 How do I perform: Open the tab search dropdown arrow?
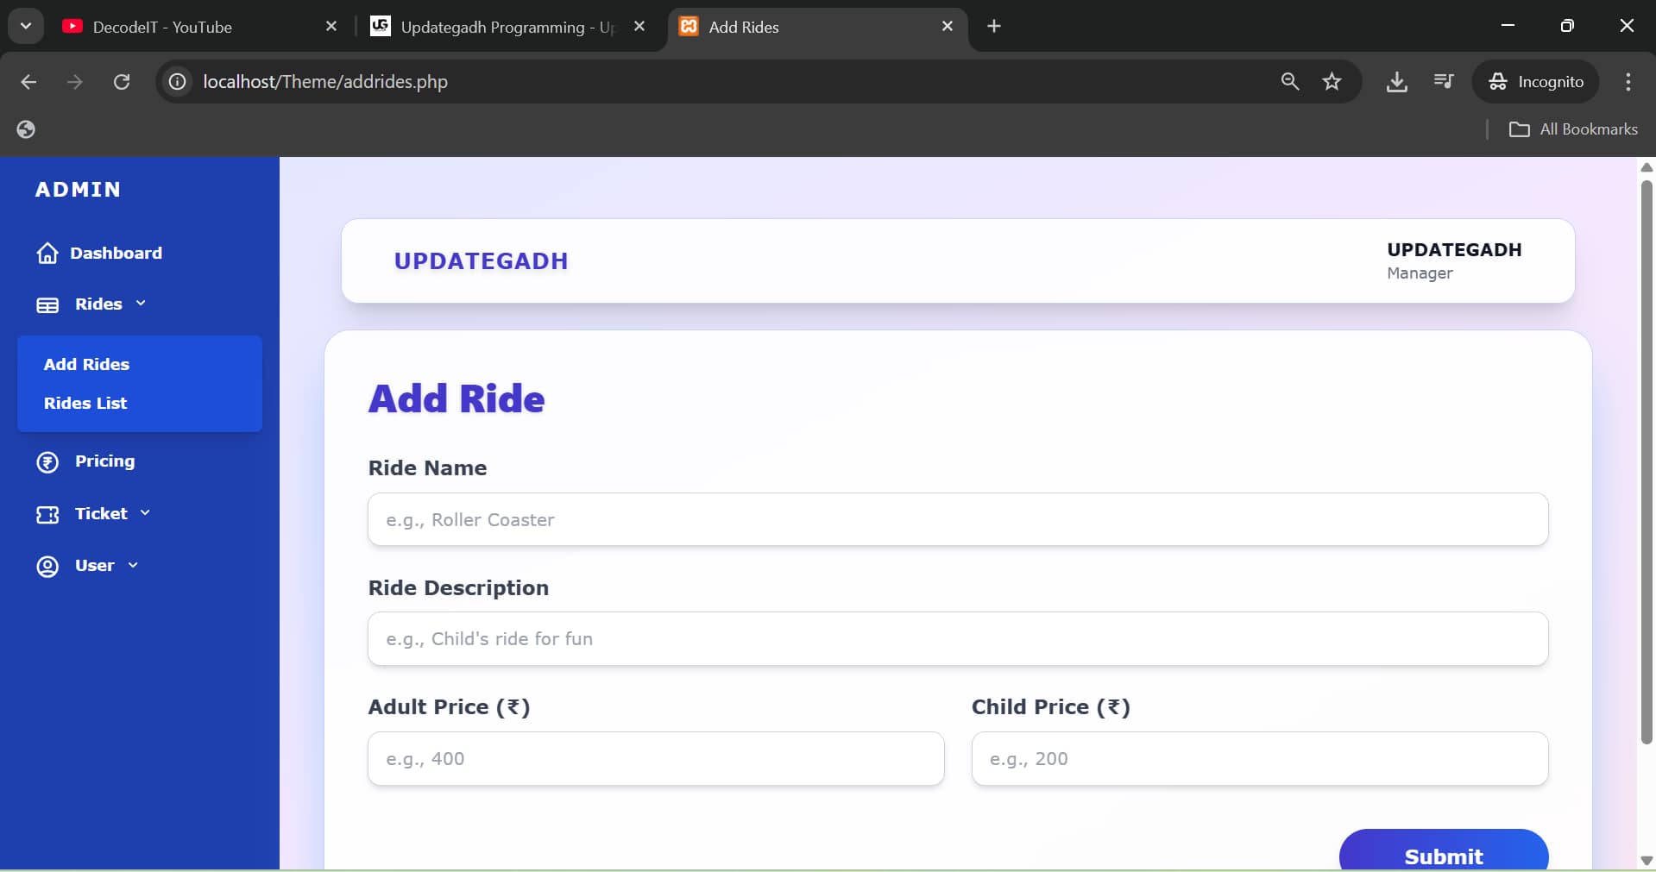26,26
